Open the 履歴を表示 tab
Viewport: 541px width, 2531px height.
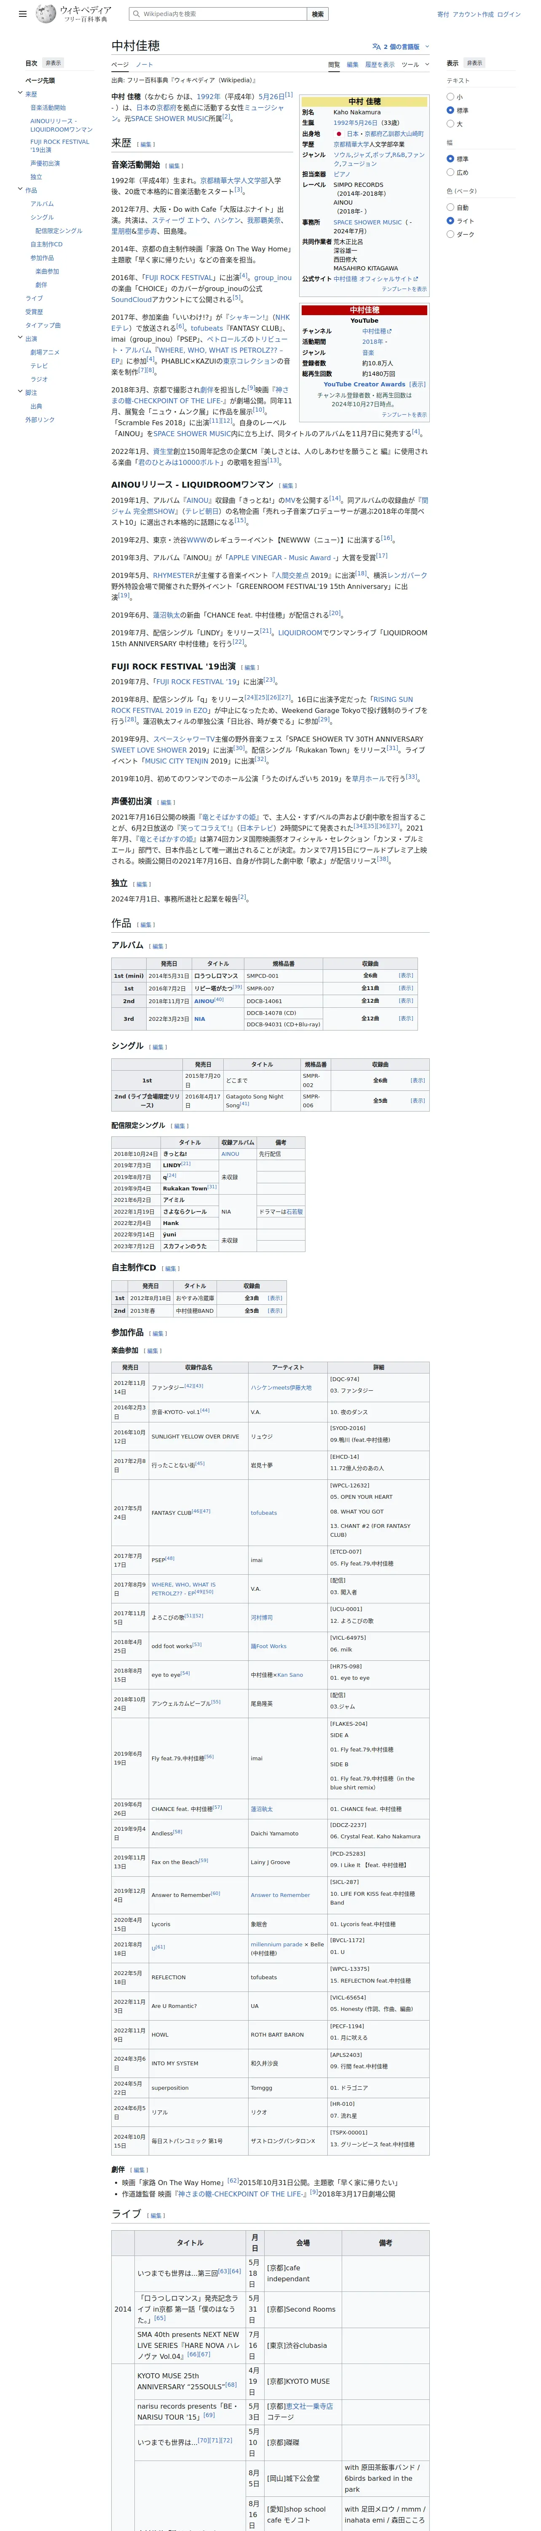380,65
